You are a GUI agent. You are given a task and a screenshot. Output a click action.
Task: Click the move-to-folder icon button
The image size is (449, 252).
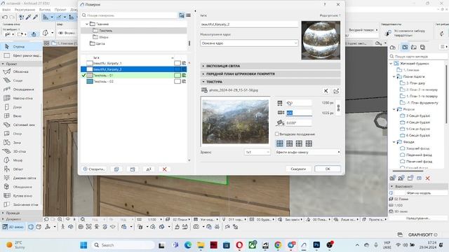133,169
